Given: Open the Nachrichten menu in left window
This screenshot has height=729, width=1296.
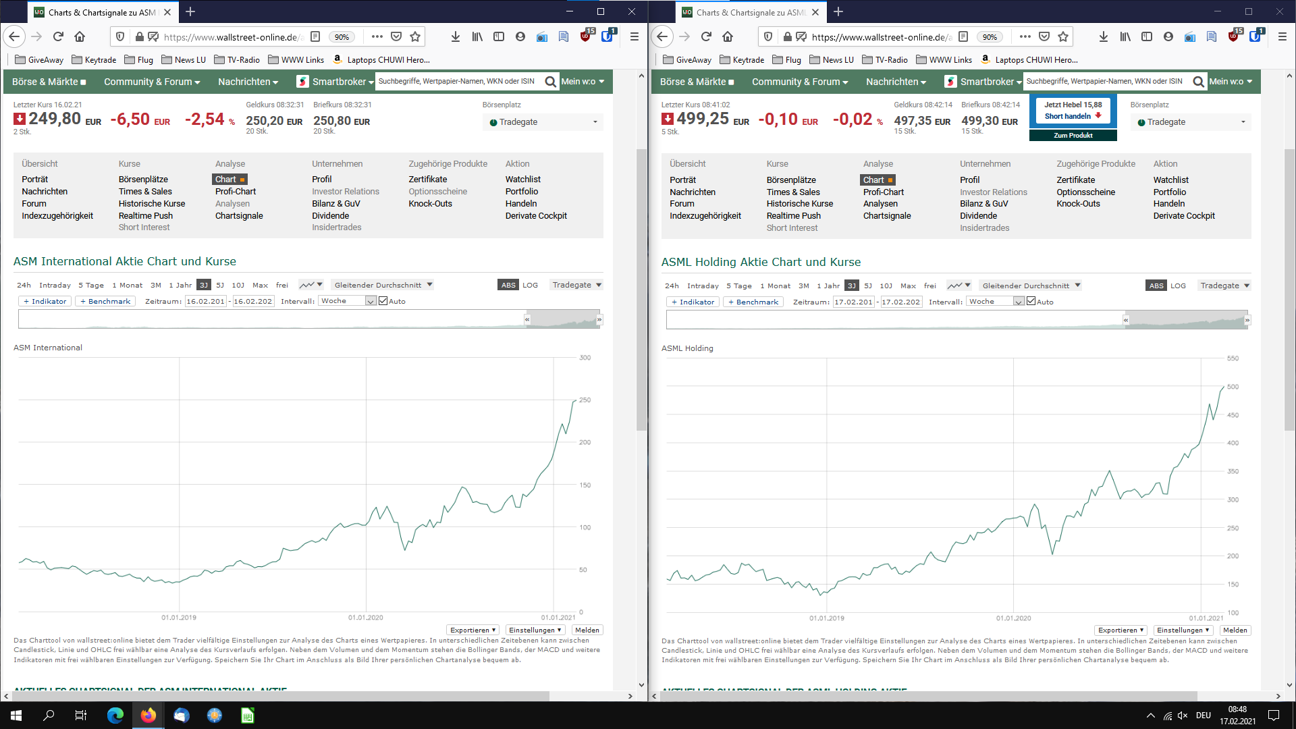Looking at the screenshot, I should 248,82.
